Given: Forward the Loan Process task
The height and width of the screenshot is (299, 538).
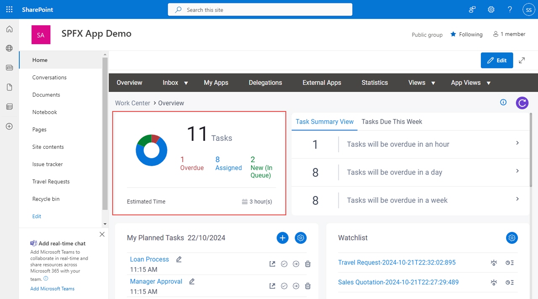Looking at the screenshot, I should [x=296, y=264].
